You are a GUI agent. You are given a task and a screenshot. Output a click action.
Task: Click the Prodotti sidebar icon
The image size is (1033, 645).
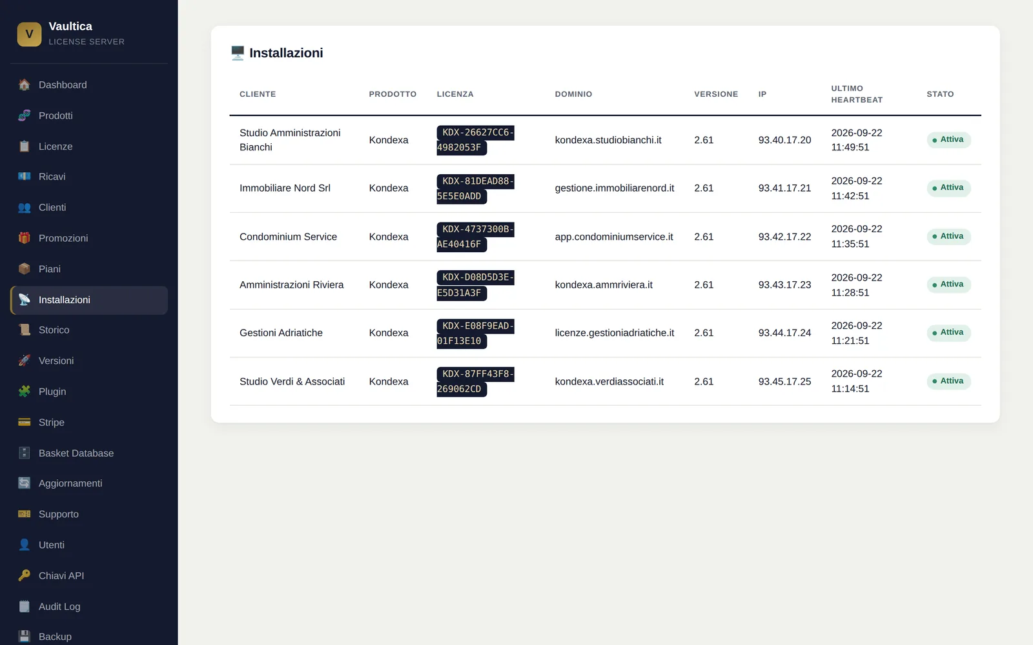[25, 115]
